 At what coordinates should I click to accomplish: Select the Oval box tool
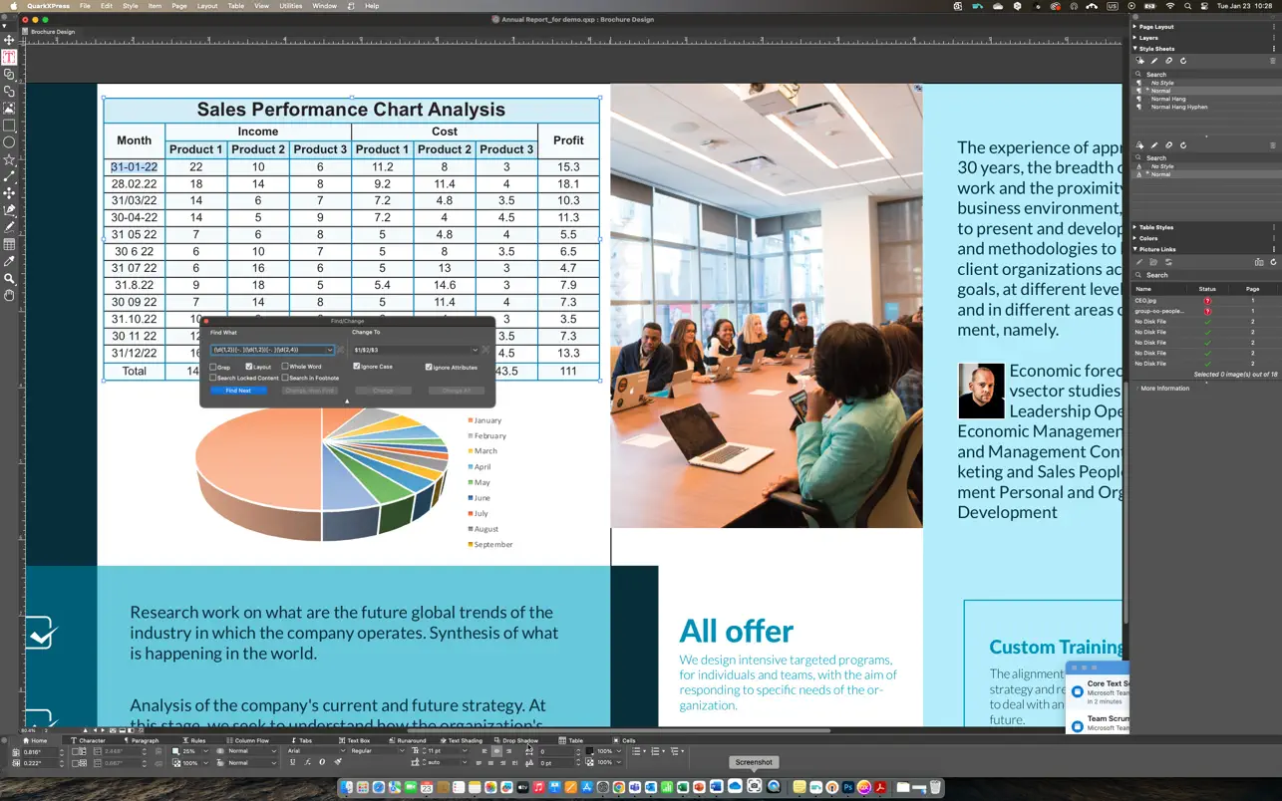9,142
